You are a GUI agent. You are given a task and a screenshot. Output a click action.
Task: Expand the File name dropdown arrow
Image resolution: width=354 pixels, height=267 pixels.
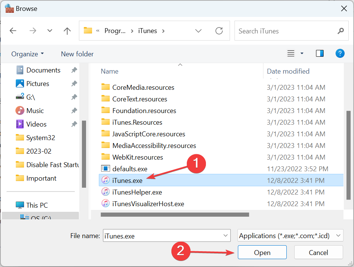(x=225, y=235)
